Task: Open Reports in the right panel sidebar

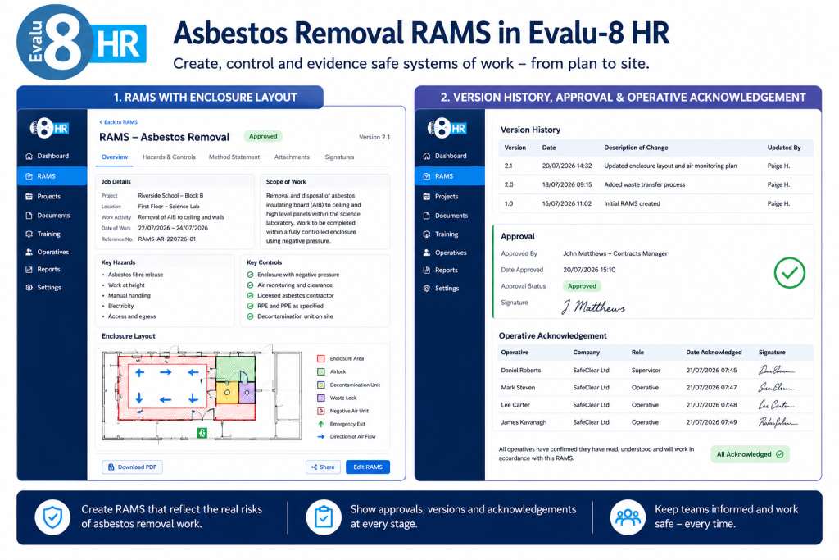Action: [x=440, y=271]
